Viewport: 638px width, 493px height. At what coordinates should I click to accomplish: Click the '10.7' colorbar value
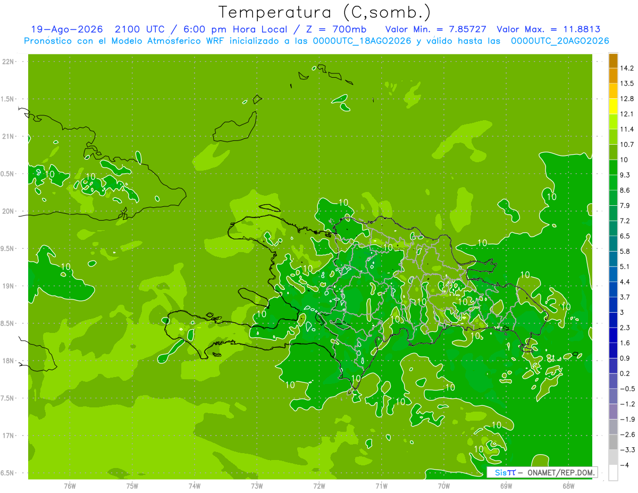click(627, 144)
